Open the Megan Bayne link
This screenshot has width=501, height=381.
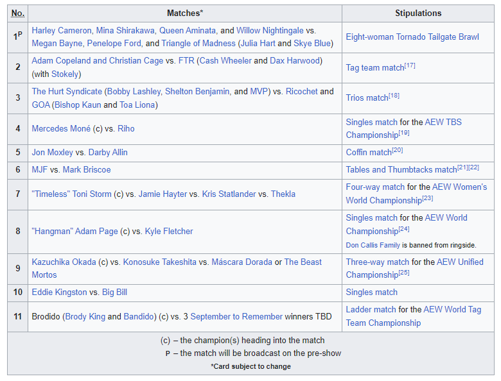tap(57, 43)
